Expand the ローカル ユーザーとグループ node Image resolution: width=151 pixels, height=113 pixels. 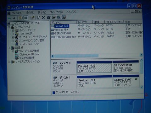click(13, 37)
